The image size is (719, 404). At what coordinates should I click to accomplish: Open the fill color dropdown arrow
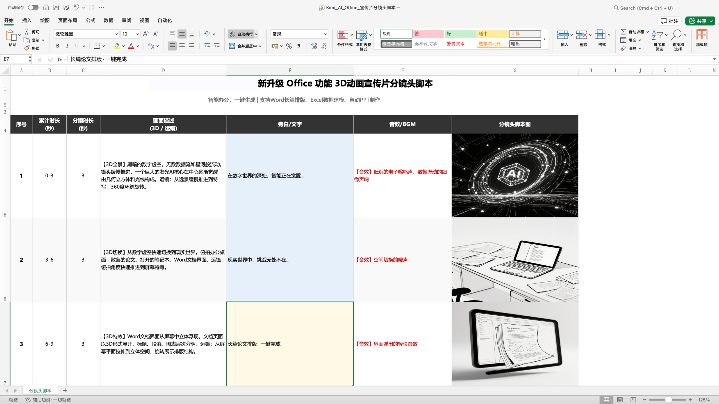(x=123, y=46)
